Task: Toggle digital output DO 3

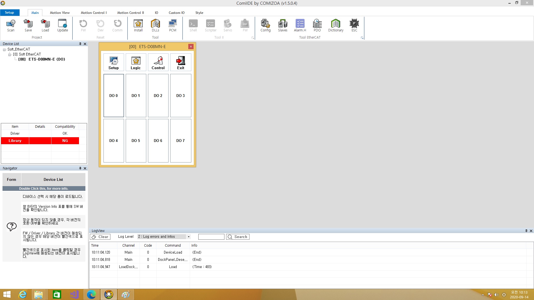Action: 181,96
